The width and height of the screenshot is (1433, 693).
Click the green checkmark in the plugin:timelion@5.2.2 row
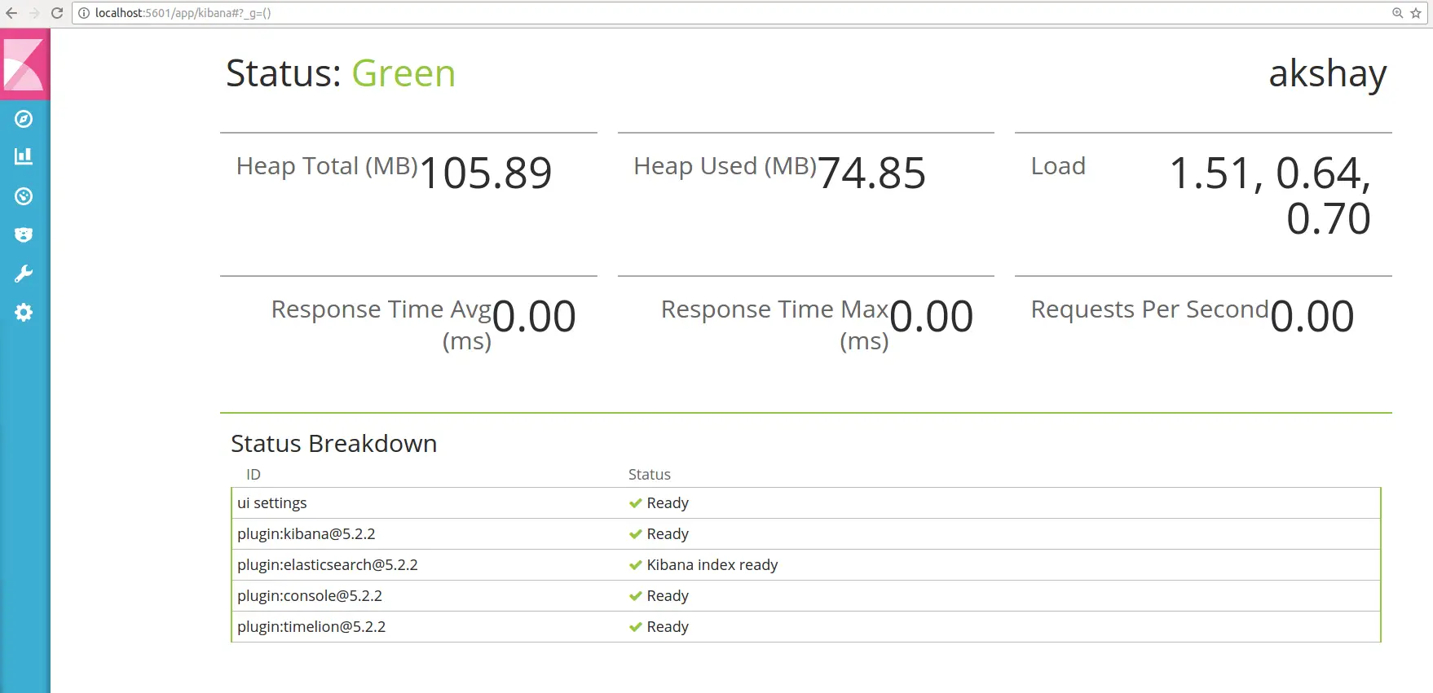tap(636, 627)
